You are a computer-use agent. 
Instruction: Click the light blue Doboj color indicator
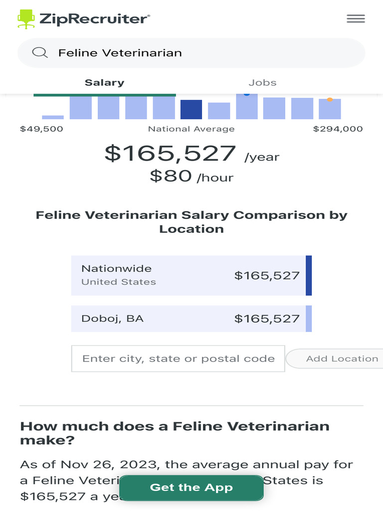[309, 318]
